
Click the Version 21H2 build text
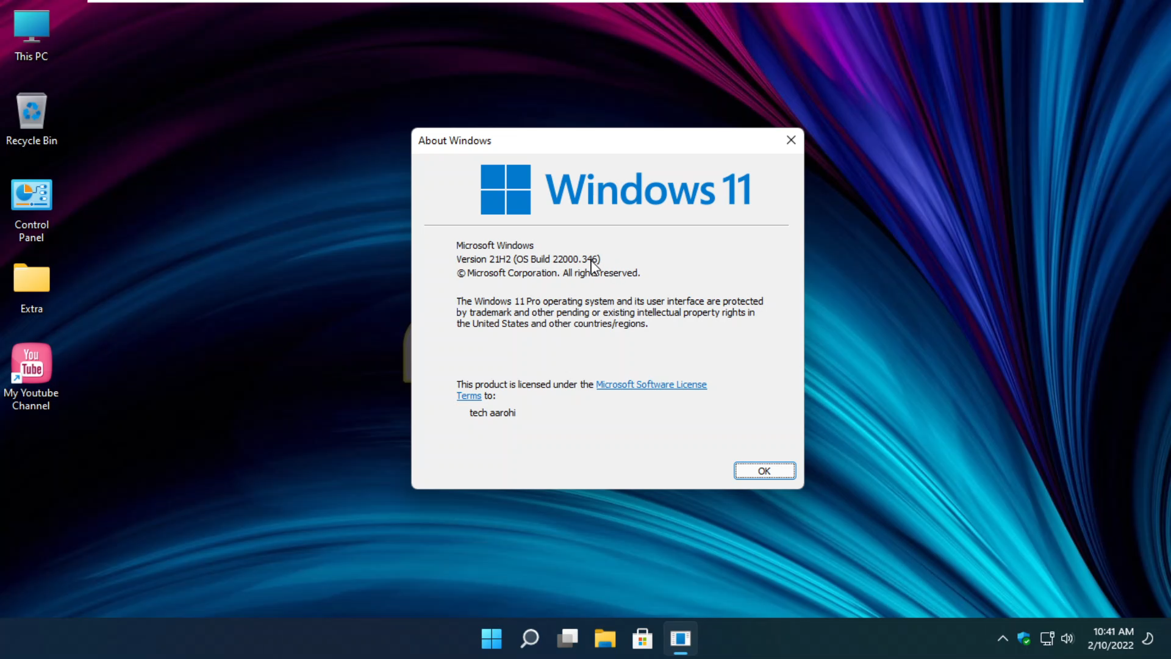click(x=528, y=259)
